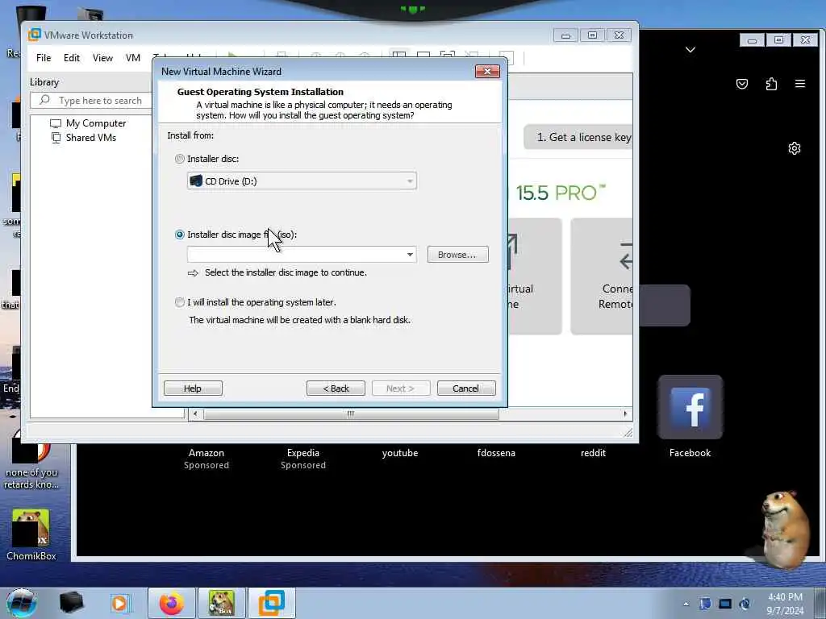Click the Help button in wizard
This screenshot has width=826, height=619.
tap(193, 388)
